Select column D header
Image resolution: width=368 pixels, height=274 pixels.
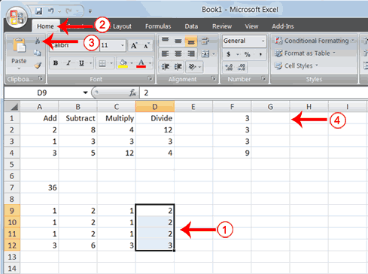155,107
